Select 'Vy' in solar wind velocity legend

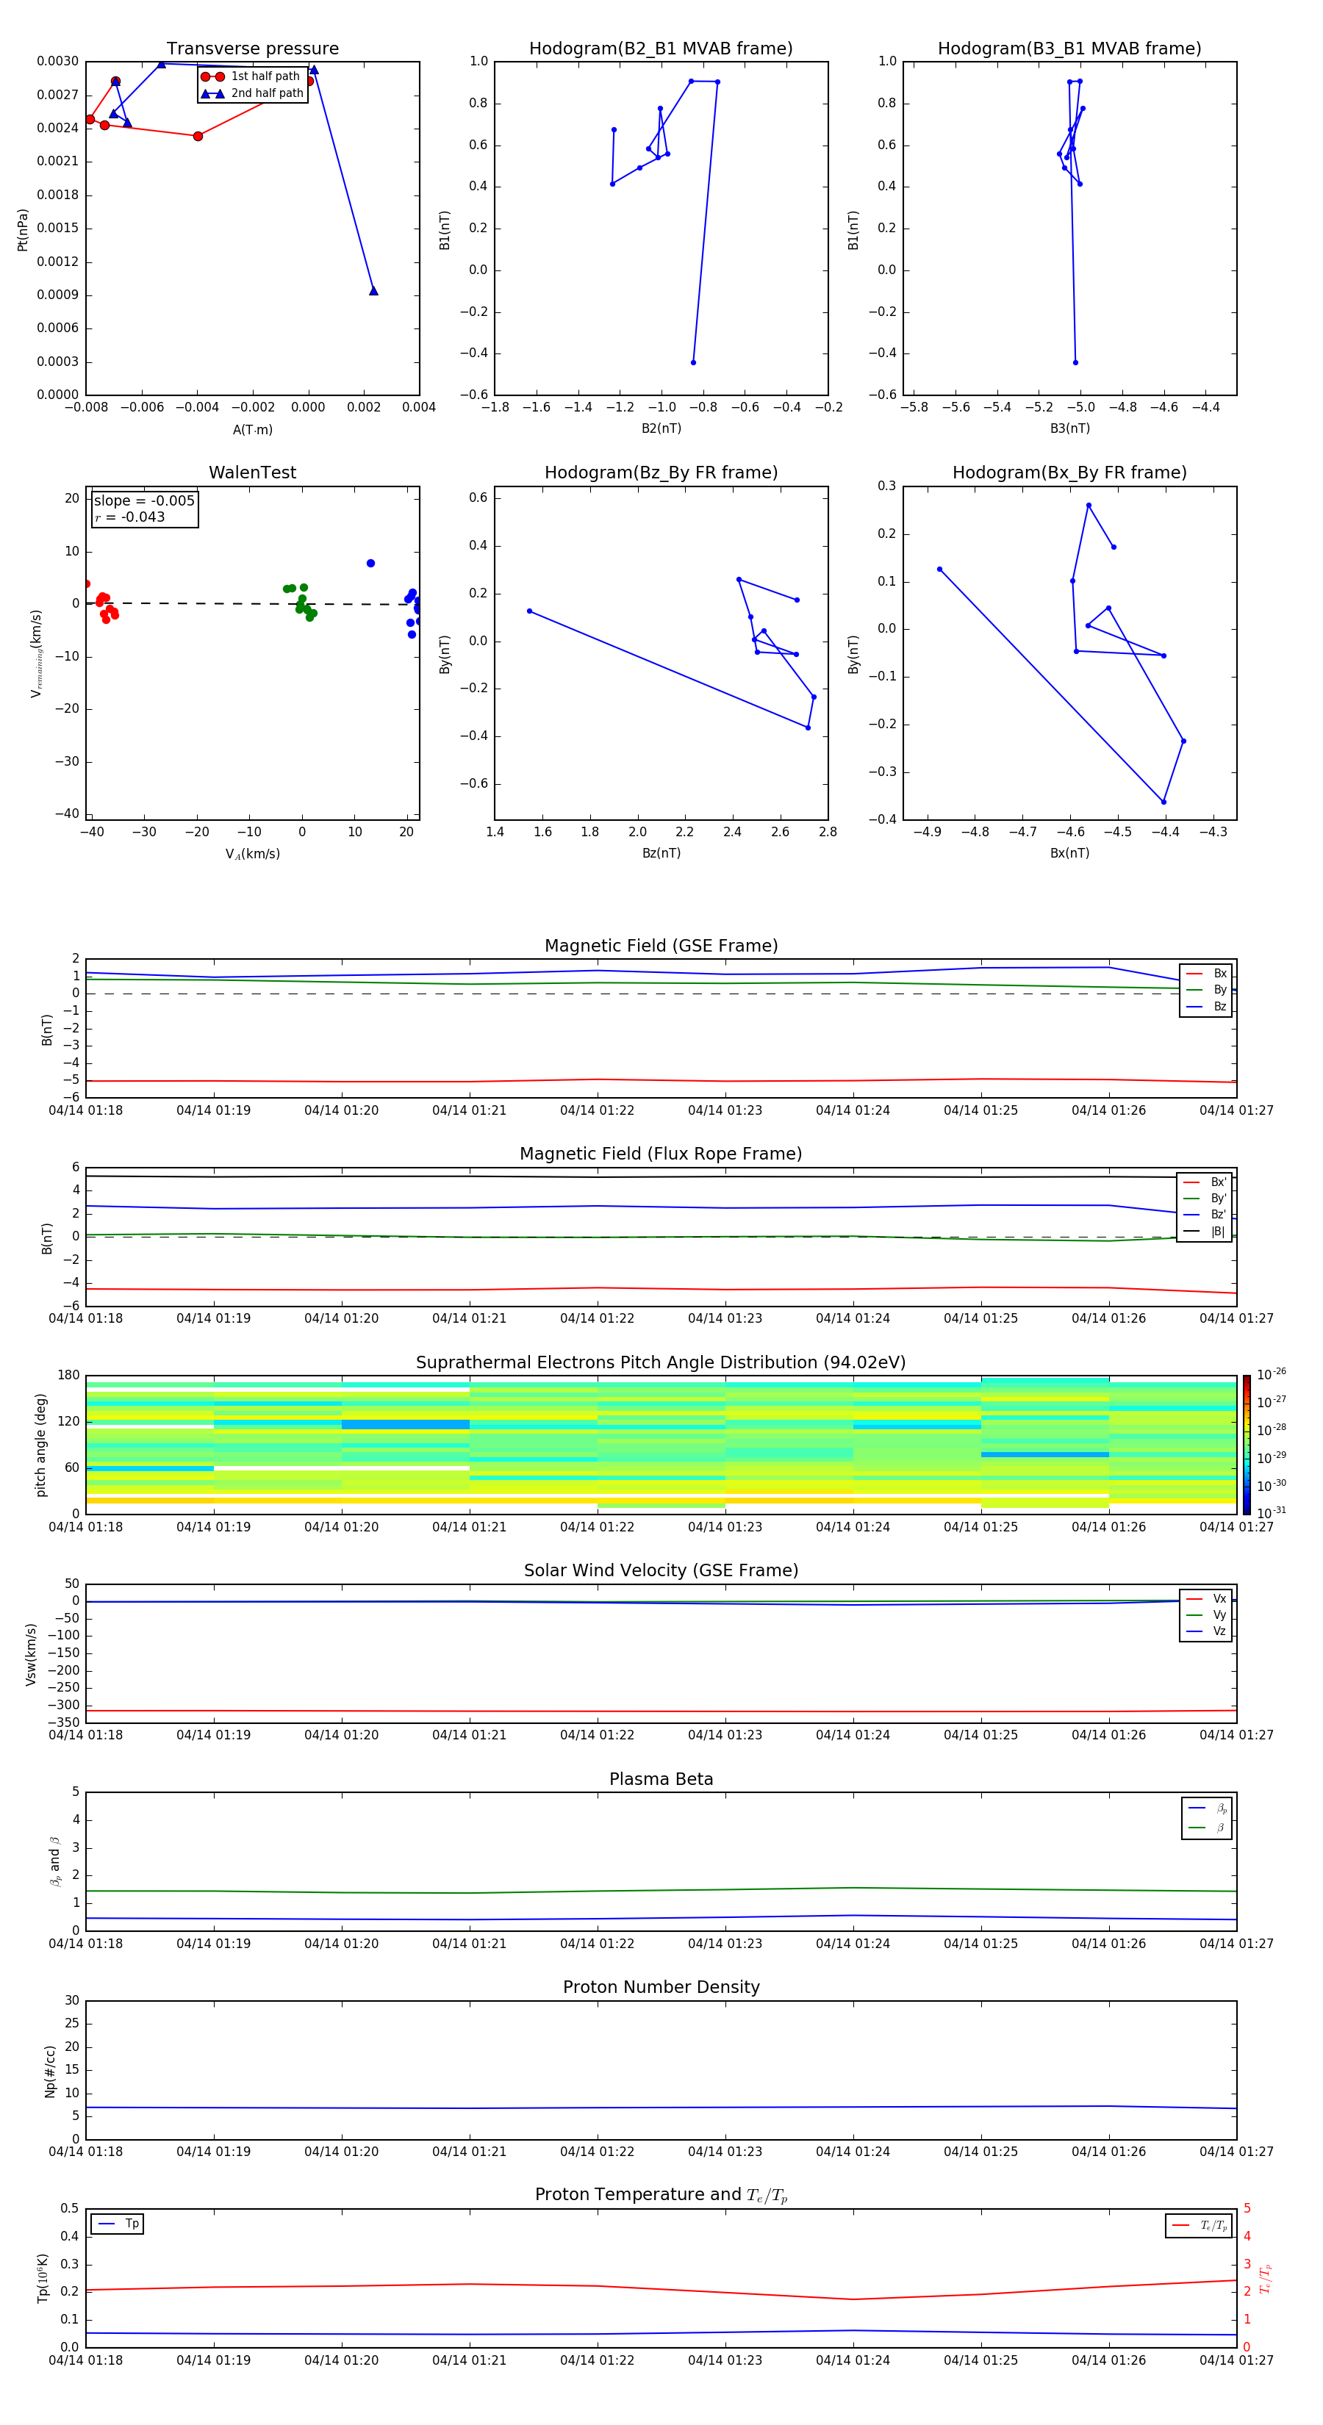(x=1206, y=1614)
